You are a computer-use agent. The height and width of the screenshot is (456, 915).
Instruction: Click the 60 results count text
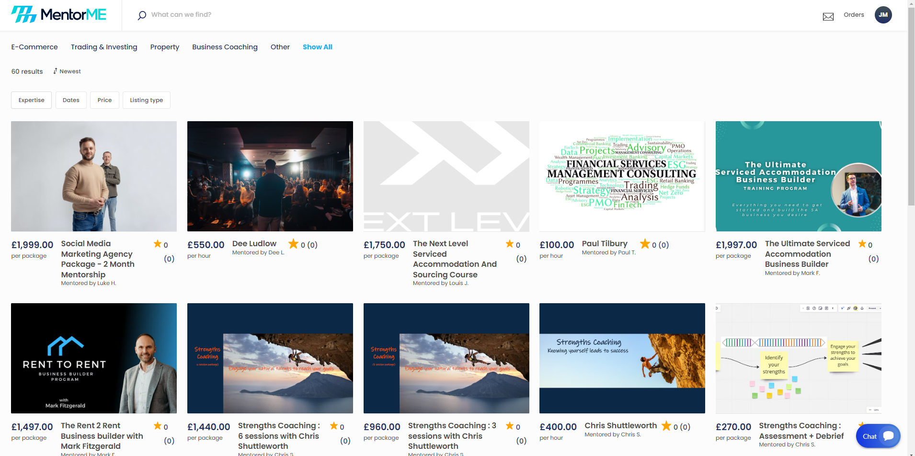pos(27,71)
